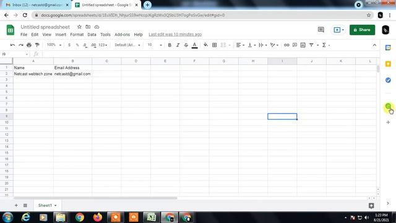The height and width of the screenshot is (223, 396).
Task: Format the cell as percent
Action: [x=77, y=45]
